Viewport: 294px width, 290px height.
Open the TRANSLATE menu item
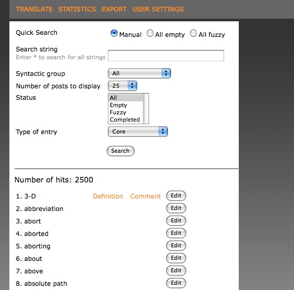coord(34,9)
